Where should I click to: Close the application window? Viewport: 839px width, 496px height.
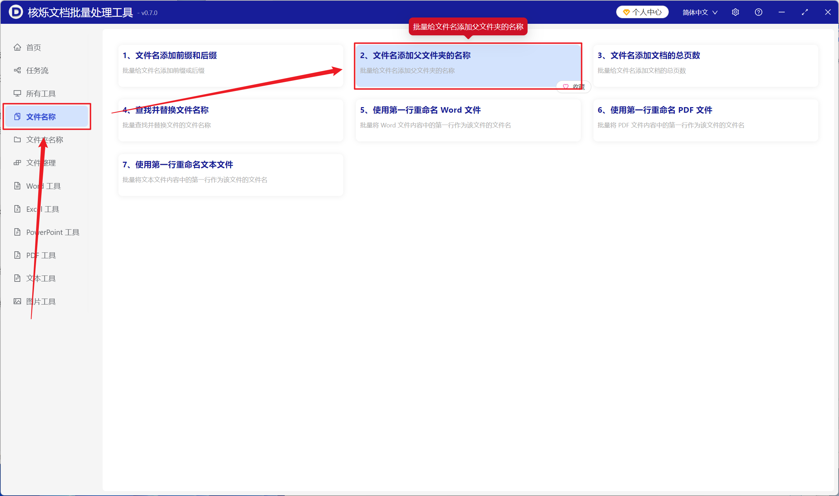point(828,12)
